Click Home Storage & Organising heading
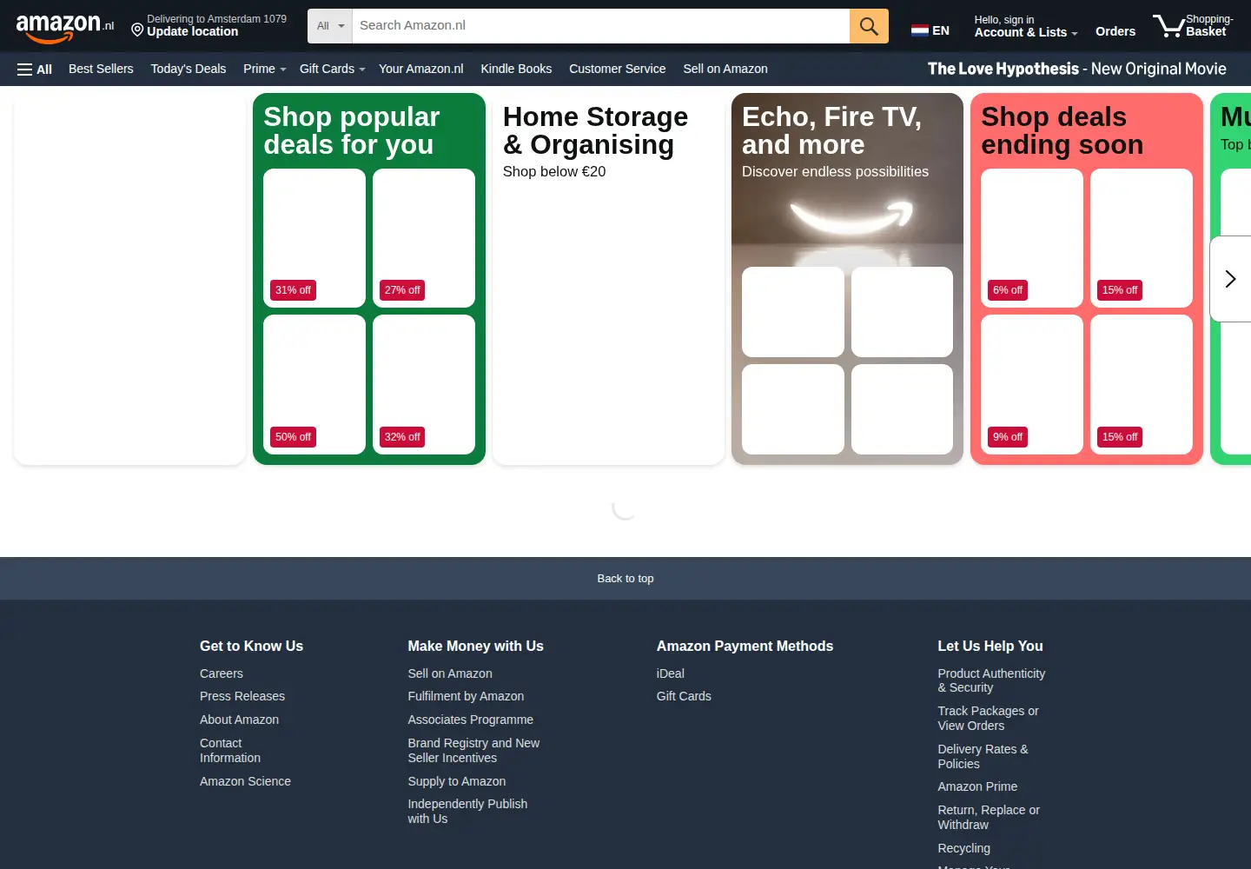 click(x=596, y=130)
